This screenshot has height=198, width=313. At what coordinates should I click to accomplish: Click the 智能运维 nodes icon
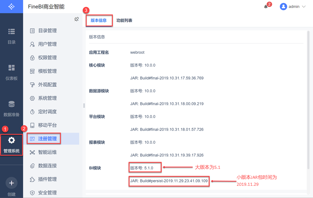tap(32, 152)
